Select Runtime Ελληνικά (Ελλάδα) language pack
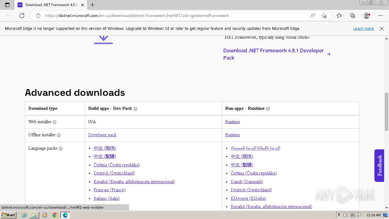The image size is (389, 219). (x=248, y=198)
